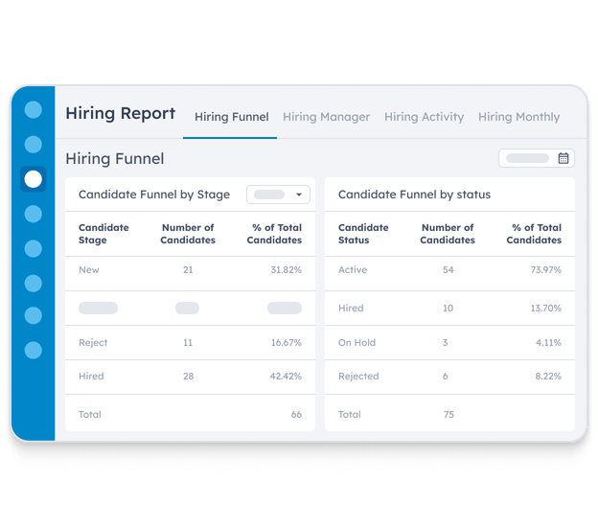The height and width of the screenshot is (527, 598).
Task: Select the Hiring Funnel tab
Action: tap(232, 117)
